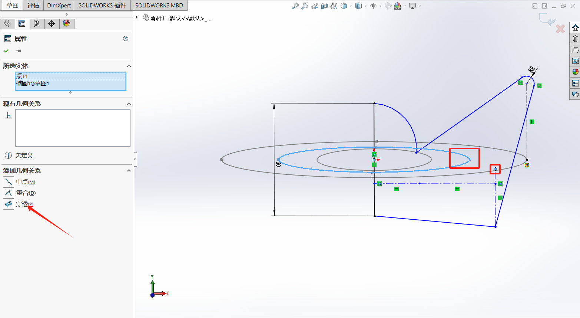Image resolution: width=580 pixels, height=318 pixels.
Task: Activate the Section View tool
Action: [x=324, y=6]
